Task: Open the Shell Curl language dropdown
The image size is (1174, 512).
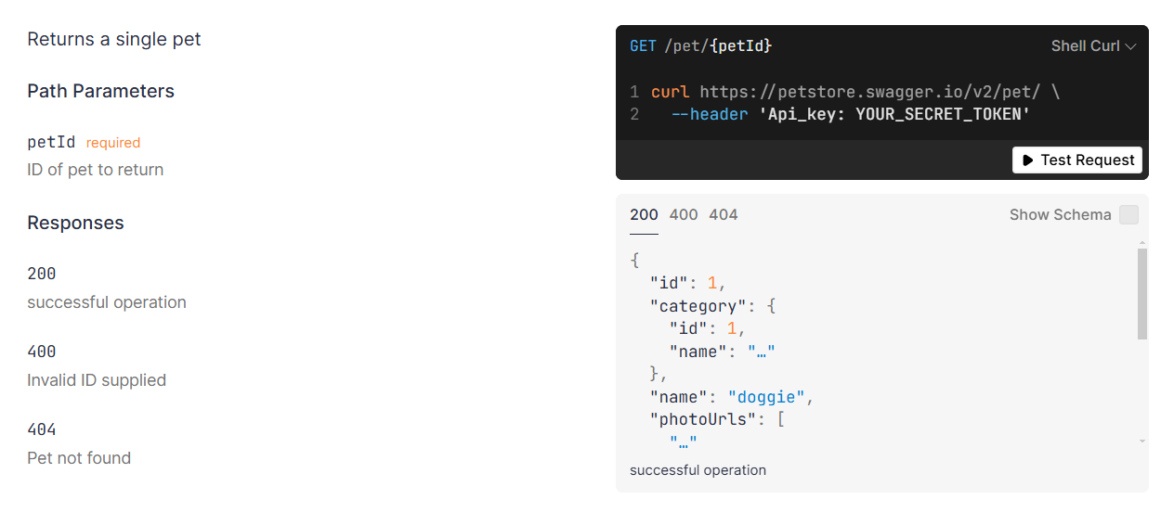Action: (1092, 45)
